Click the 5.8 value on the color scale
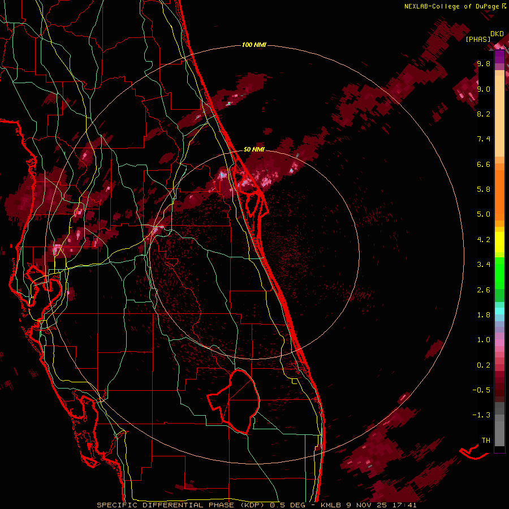 coord(484,189)
